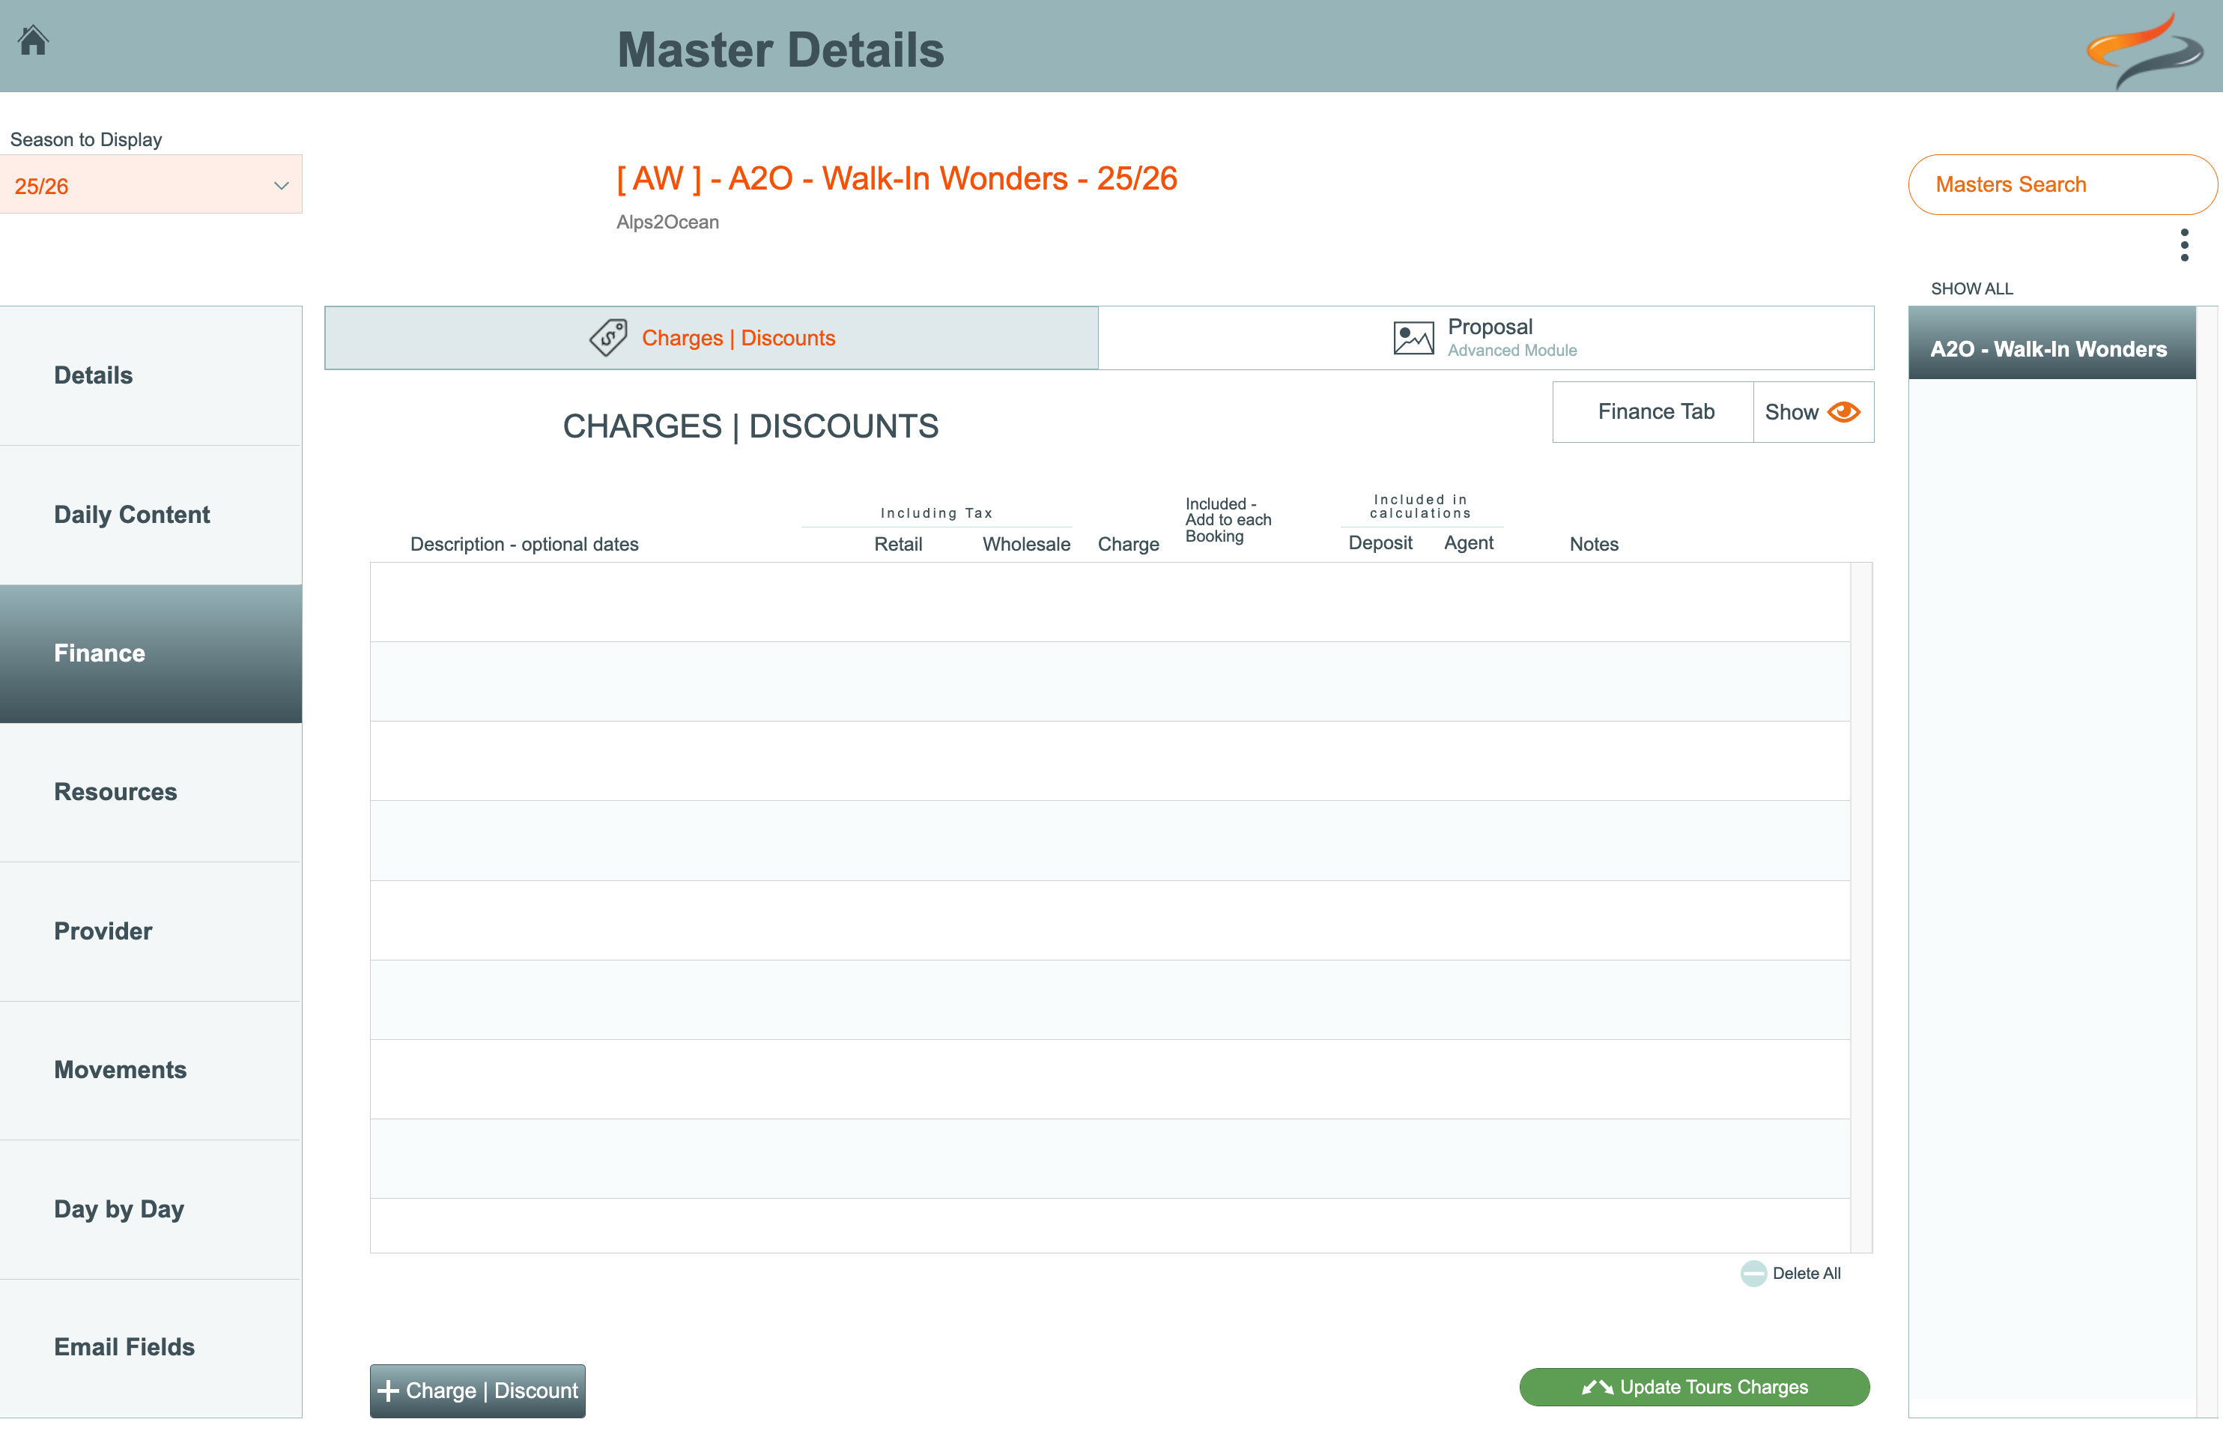Click the Deposit column header
Viewport: 2223px width, 1443px height.
pyautogui.click(x=1380, y=543)
